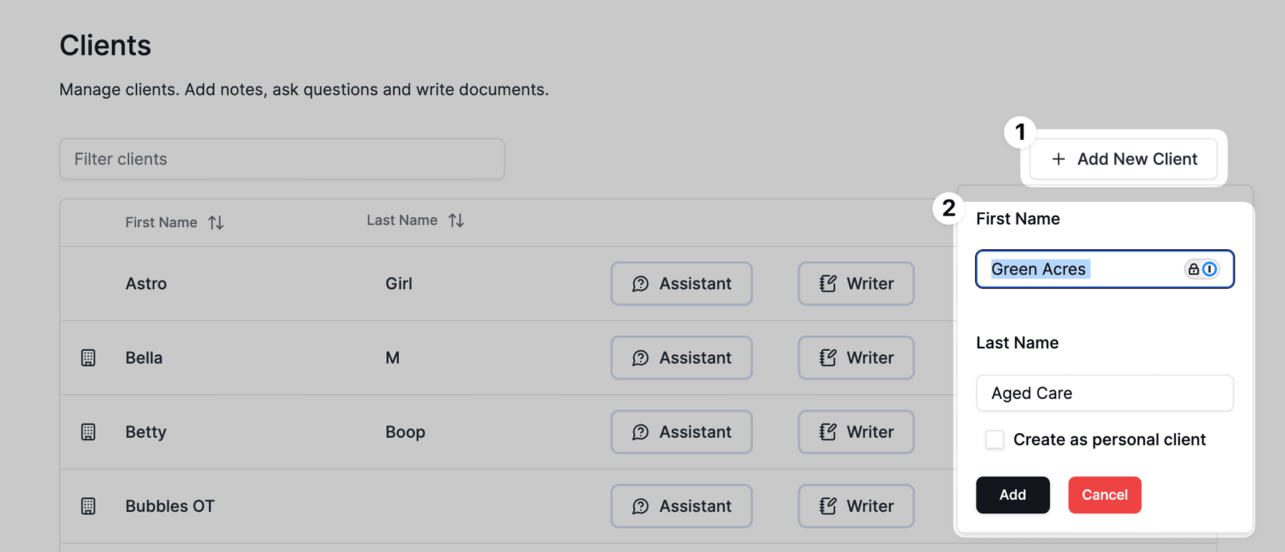Viewport: 1285px width, 552px height.
Task: Click the black Add button
Action: pos(1013,495)
